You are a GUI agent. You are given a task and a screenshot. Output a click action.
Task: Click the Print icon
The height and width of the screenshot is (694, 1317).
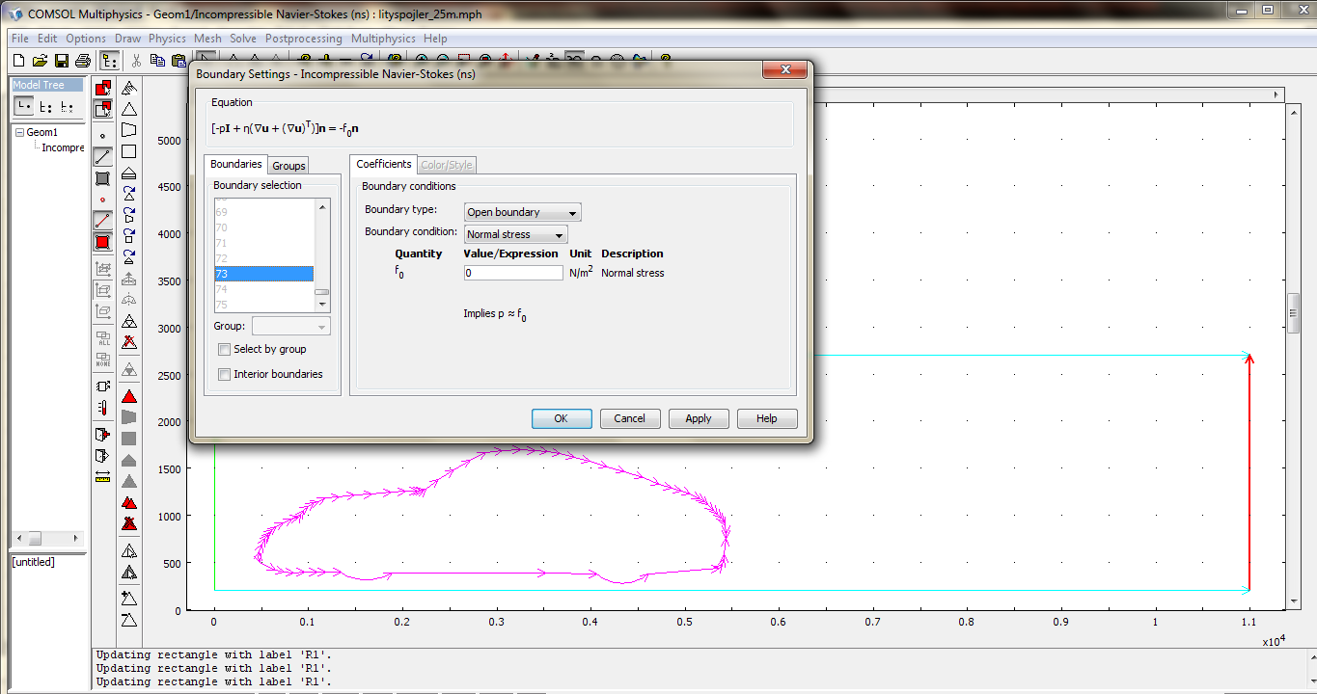(x=82, y=61)
